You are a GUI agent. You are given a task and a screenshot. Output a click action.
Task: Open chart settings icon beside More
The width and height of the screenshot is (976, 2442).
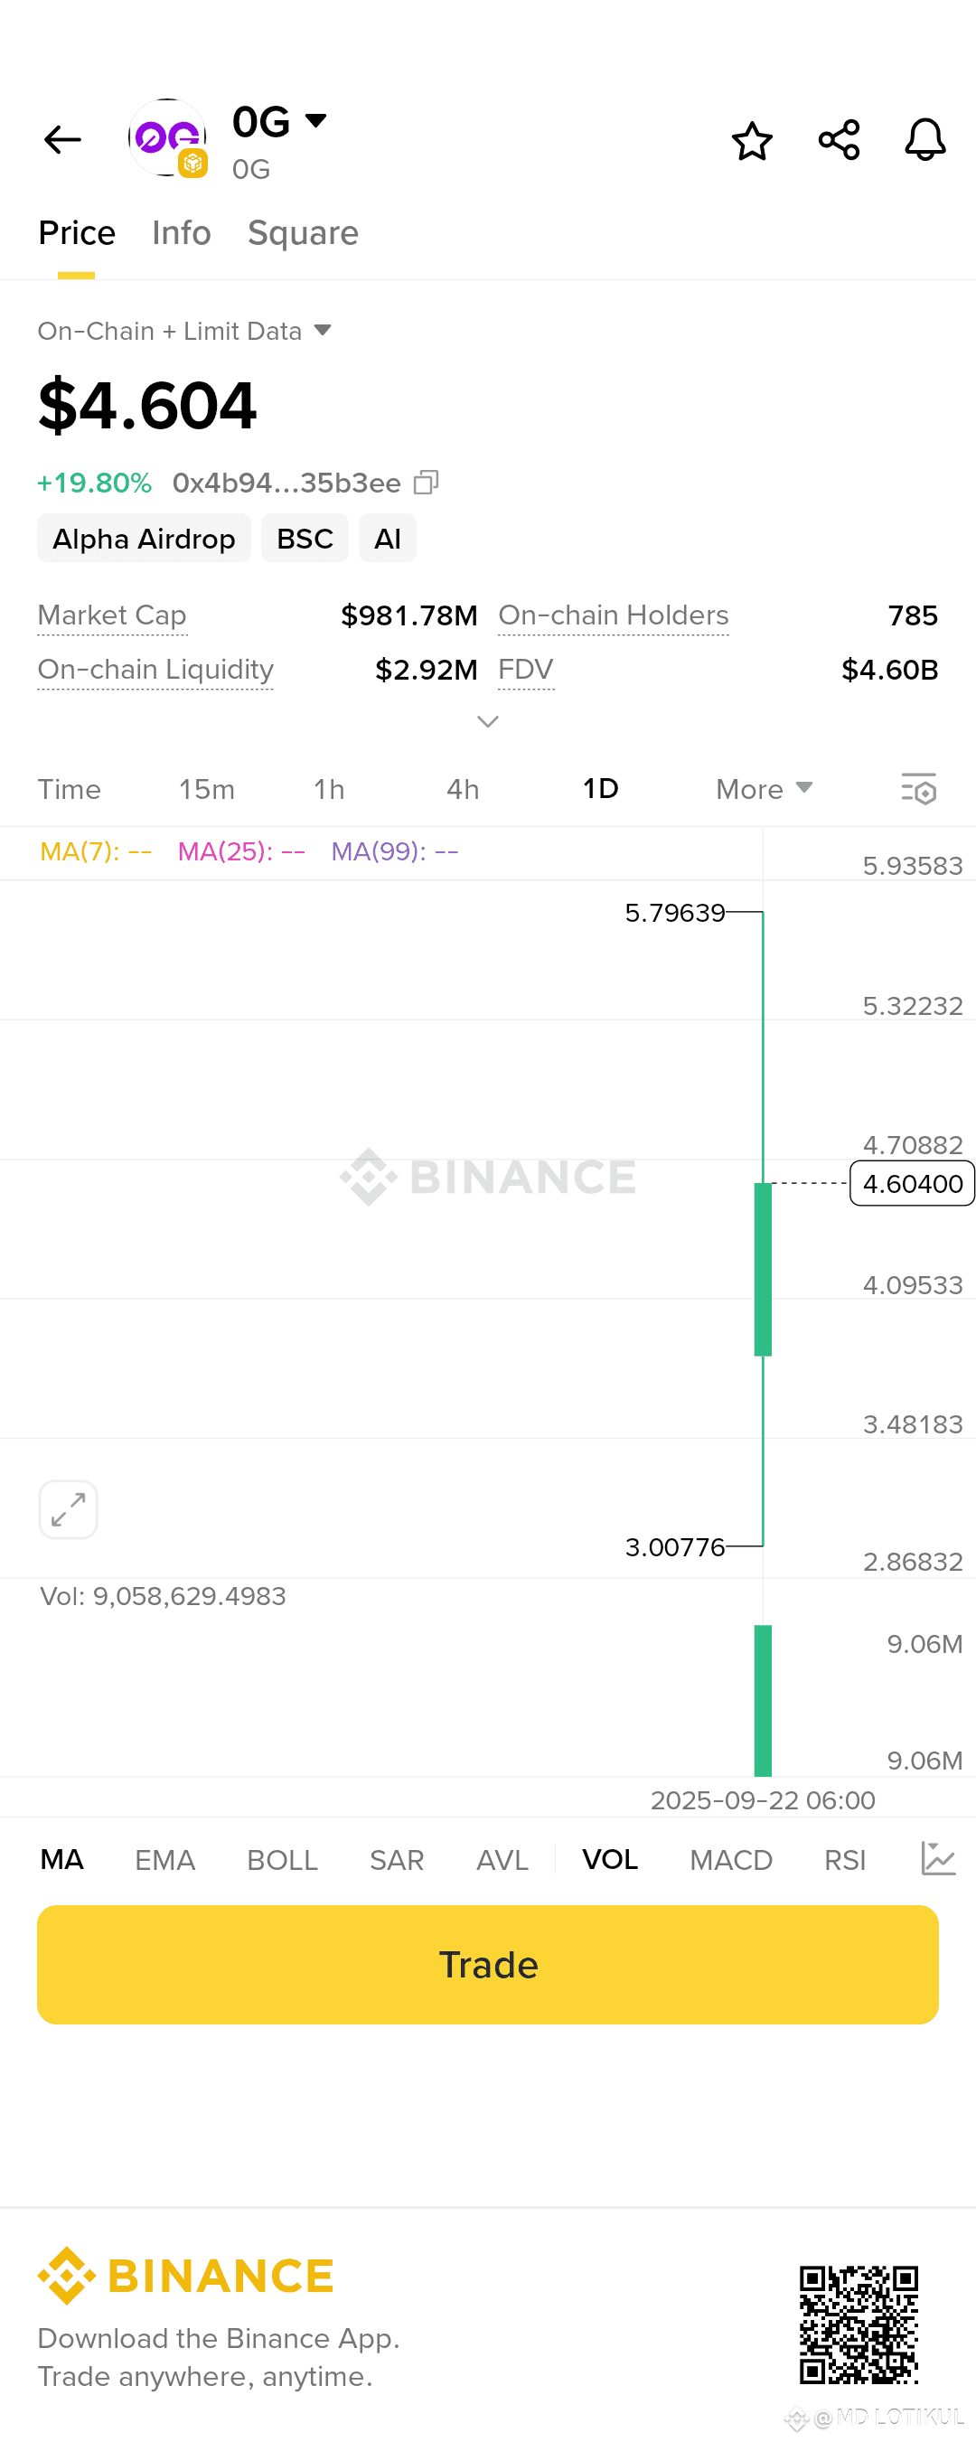click(918, 789)
